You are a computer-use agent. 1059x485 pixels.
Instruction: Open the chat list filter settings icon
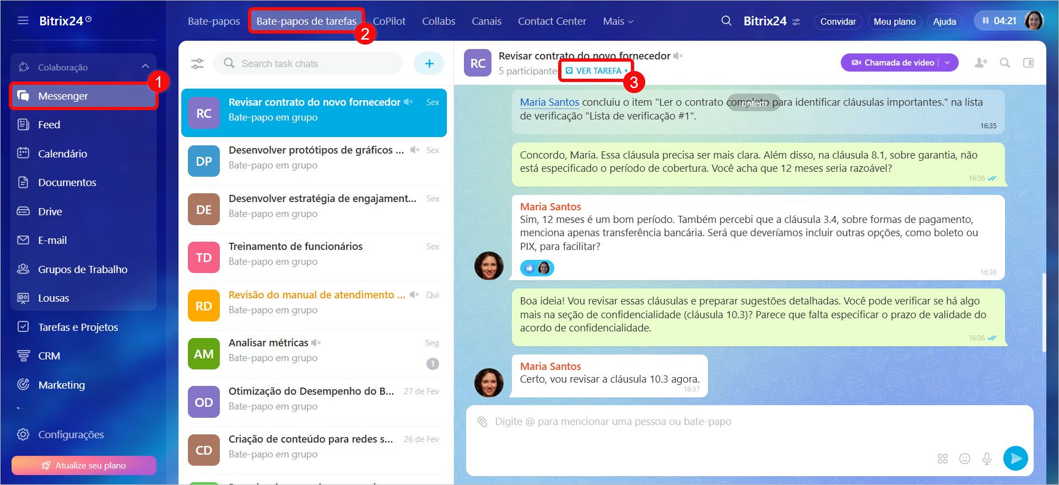tap(197, 64)
